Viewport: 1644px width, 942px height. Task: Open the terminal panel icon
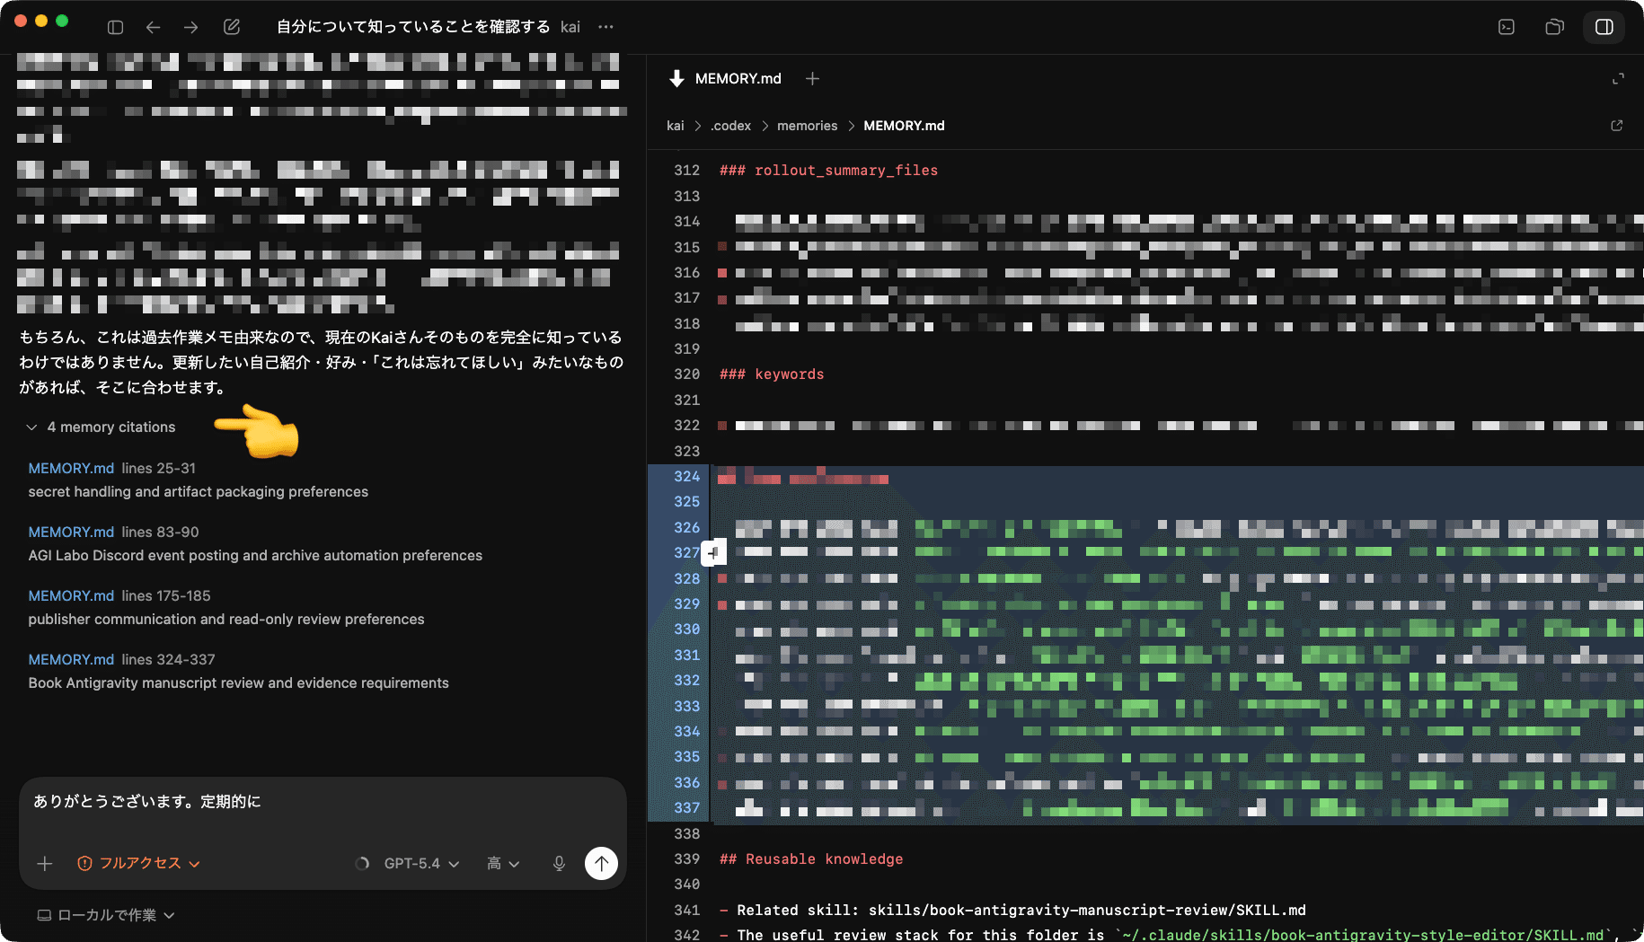click(x=1507, y=27)
